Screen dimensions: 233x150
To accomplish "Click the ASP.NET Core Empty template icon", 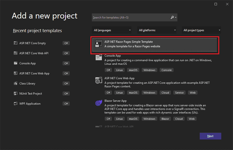I will (x=16, y=43).
